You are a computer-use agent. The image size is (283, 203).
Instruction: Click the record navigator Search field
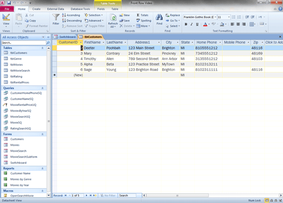point(127,195)
